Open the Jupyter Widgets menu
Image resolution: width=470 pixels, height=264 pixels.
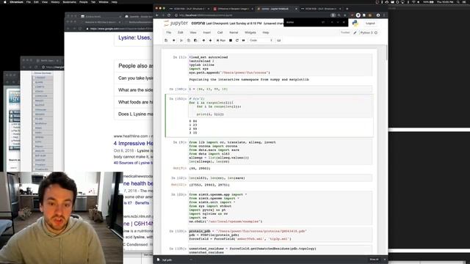(x=250, y=32)
